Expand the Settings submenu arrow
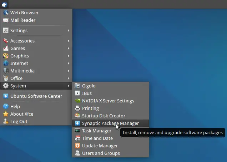 pyautogui.click(x=69, y=31)
